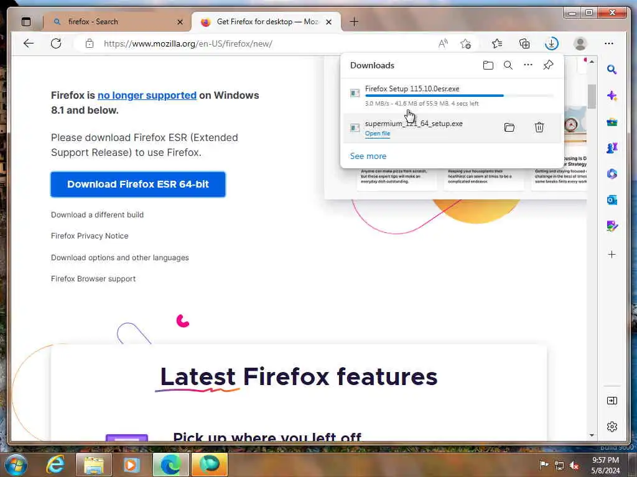The height and width of the screenshot is (477, 637).
Task: Launch Internet Explorer from taskbar
Action: point(55,465)
